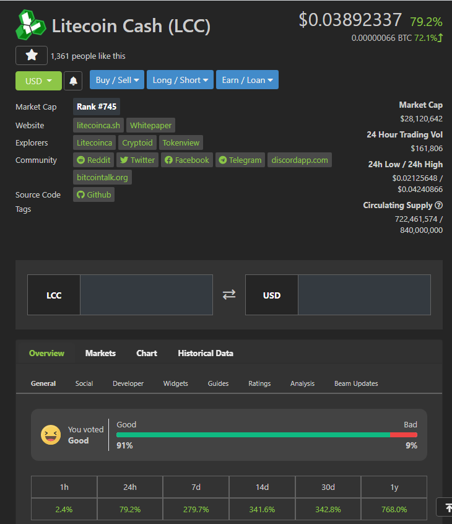Select the Social sub-tab
The height and width of the screenshot is (524, 452).
click(84, 383)
